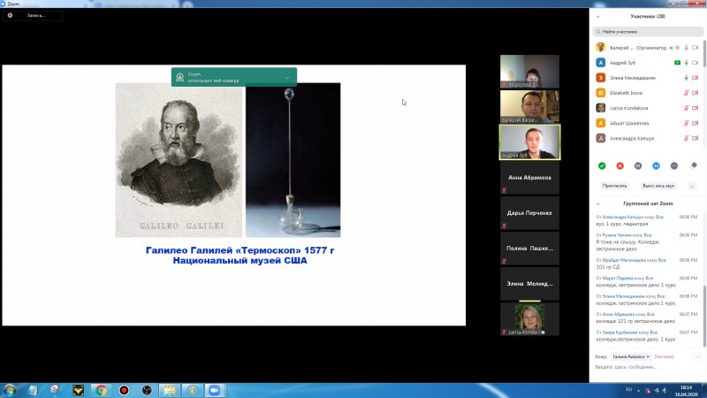The width and height of the screenshot is (707, 398).
Task: Click in the Найти участника search field
Action: coord(648,32)
